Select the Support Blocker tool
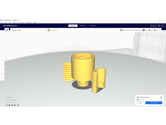166x125 pixels. (2, 78)
